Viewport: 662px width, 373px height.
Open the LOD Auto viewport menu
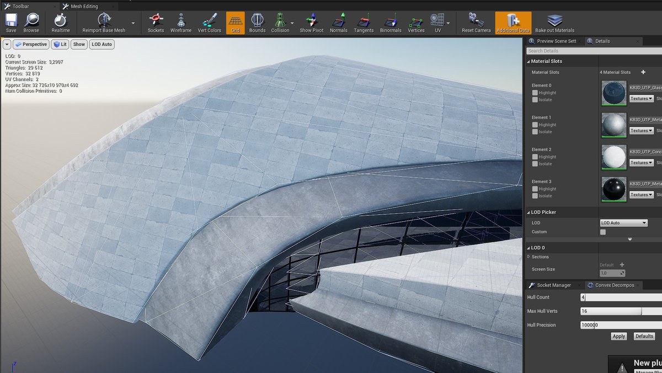[x=102, y=44]
